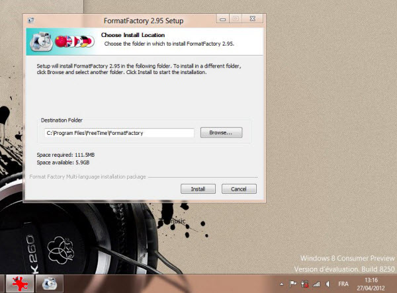Open the Browse folder dialog
The height and width of the screenshot is (293, 397).
pyautogui.click(x=221, y=133)
